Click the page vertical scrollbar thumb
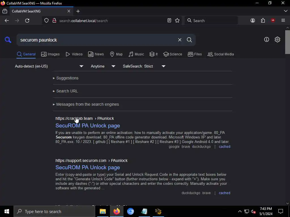Viewport: 290px width, 217px height. click(x=287, y=42)
